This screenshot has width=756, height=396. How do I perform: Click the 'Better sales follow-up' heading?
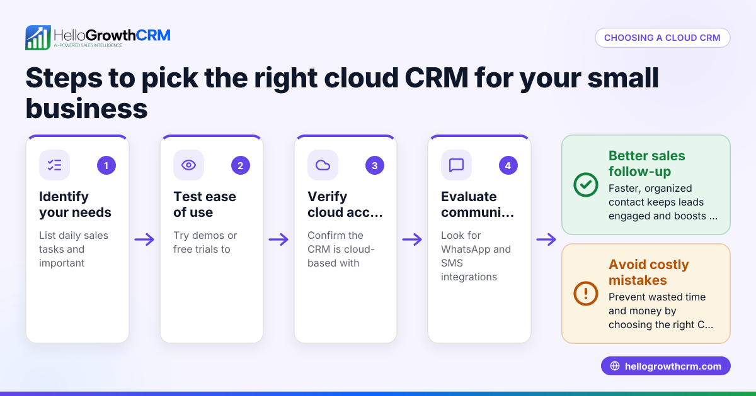646,163
